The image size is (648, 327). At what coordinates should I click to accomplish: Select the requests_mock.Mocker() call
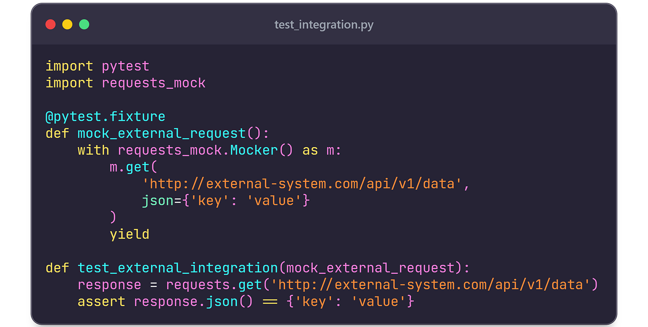(x=205, y=150)
